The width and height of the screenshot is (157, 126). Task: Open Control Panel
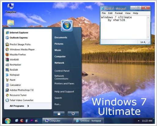pyautogui.click(x=62, y=71)
